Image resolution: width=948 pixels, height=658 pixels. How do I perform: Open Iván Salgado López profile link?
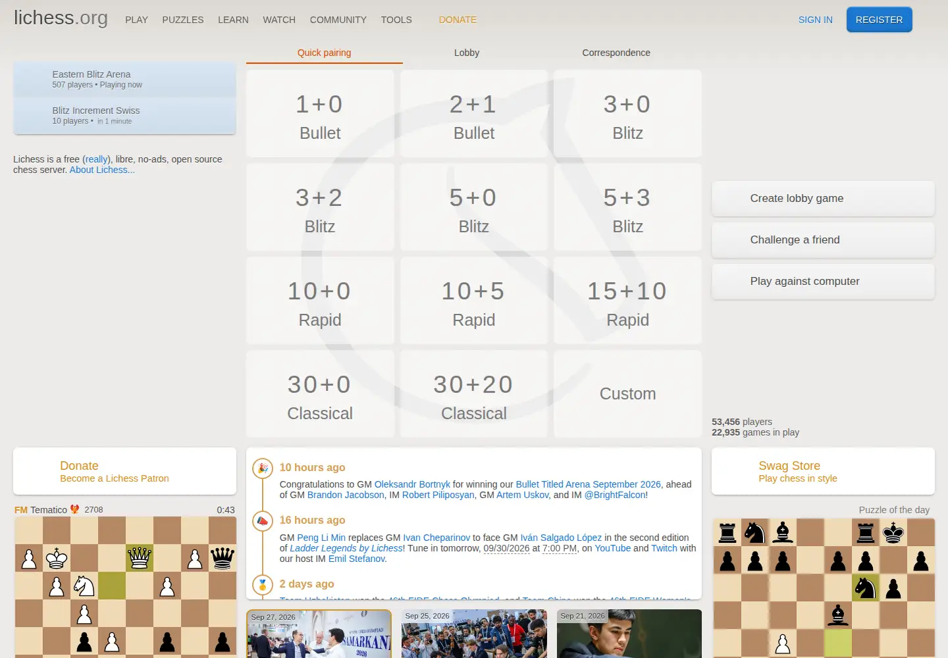point(561,538)
